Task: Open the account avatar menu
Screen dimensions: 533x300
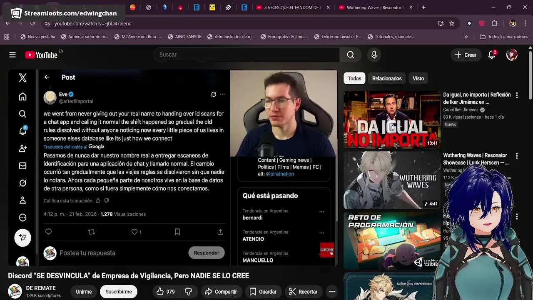Action: click(512, 55)
